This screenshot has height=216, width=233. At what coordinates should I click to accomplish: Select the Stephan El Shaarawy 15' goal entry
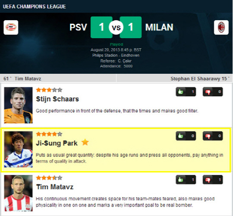(x=200, y=78)
